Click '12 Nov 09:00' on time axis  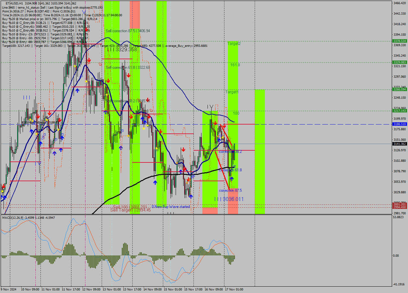(x=91, y=289)
